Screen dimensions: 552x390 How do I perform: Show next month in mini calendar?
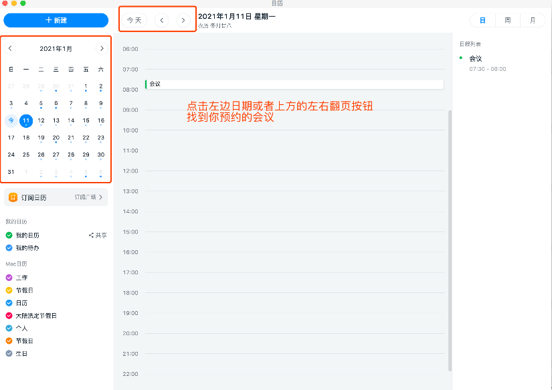click(x=102, y=49)
